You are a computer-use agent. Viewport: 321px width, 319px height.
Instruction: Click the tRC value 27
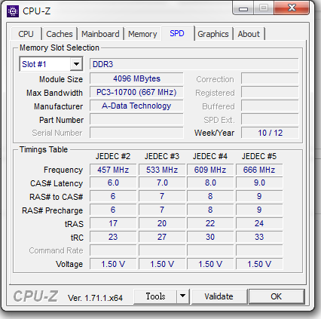tap(162, 237)
